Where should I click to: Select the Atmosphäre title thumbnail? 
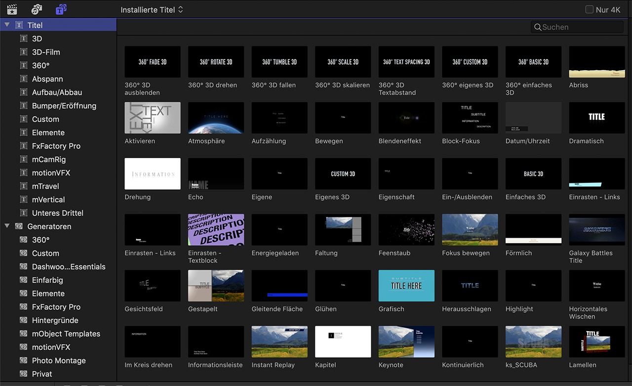pyautogui.click(x=216, y=118)
